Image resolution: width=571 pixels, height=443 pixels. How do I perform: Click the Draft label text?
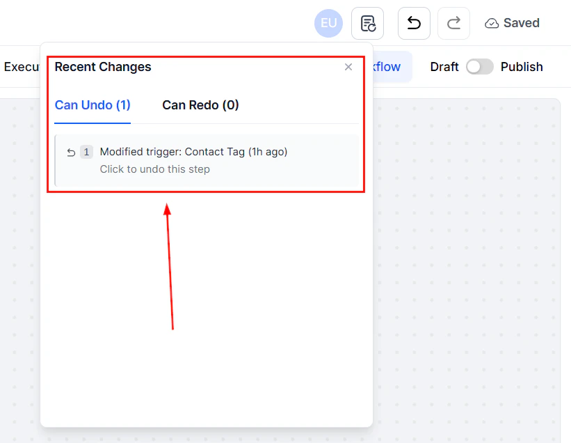(444, 66)
